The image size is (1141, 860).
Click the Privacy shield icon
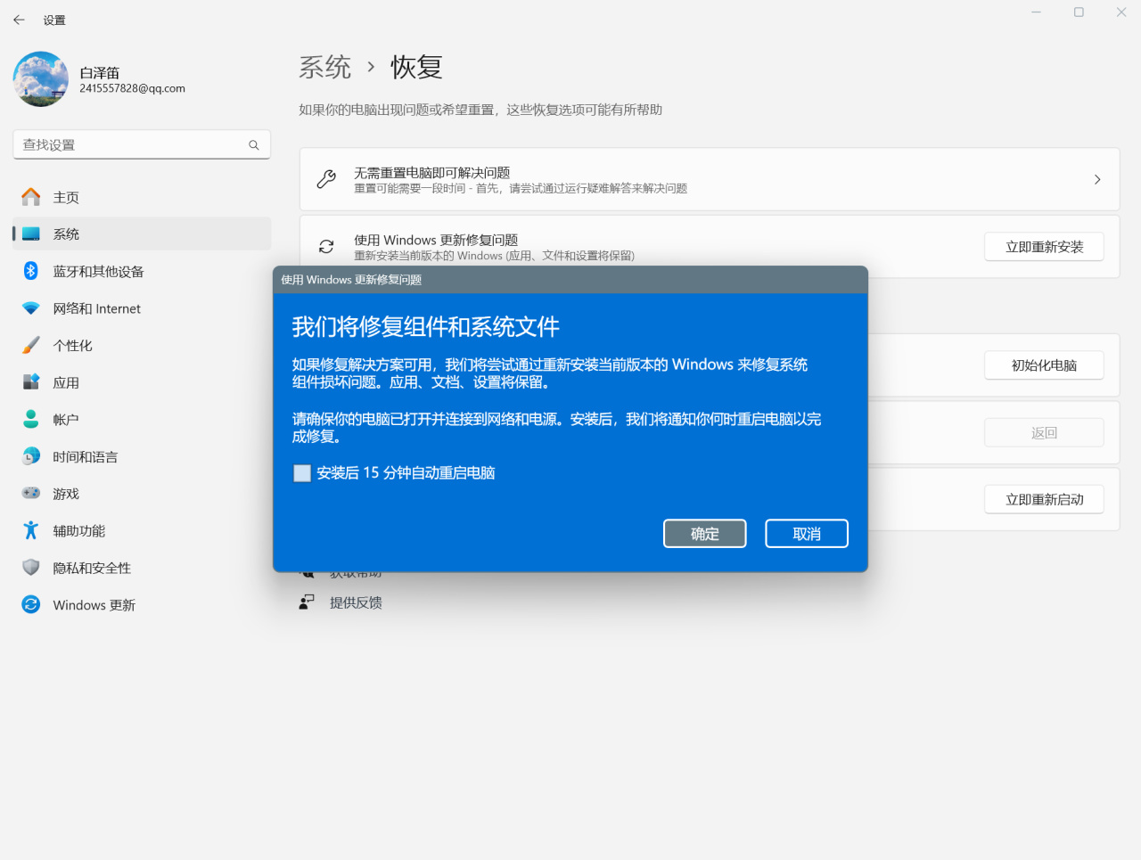tap(31, 568)
